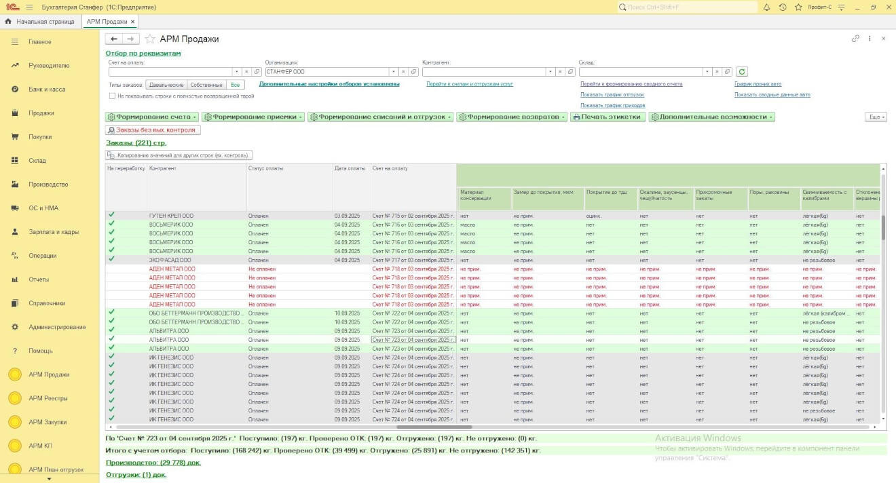Get link to this form icon
The height and width of the screenshot is (483, 896).
click(856, 39)
